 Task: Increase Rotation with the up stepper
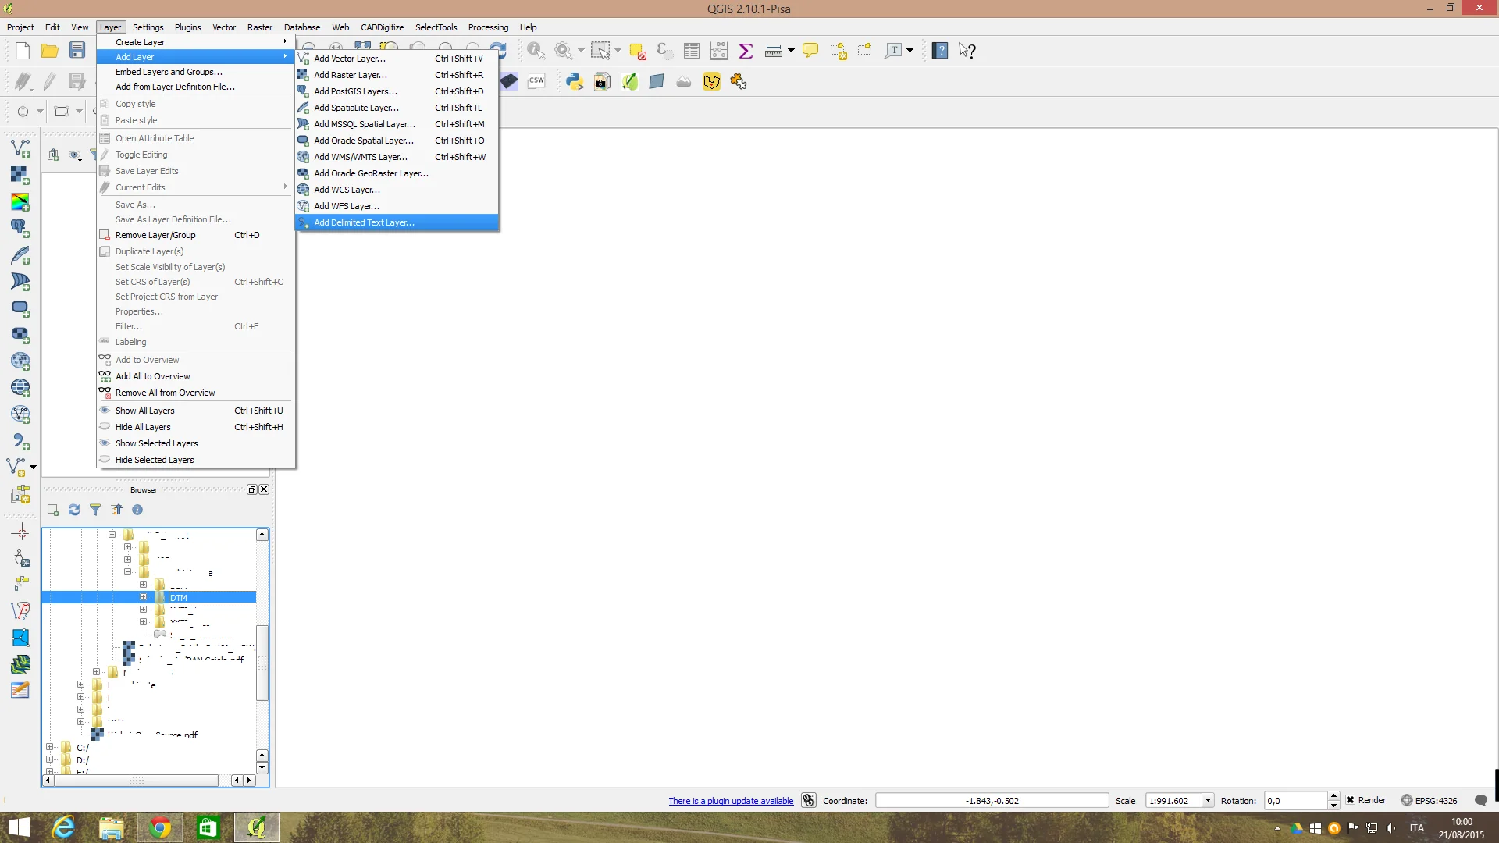click(1333, 796)
